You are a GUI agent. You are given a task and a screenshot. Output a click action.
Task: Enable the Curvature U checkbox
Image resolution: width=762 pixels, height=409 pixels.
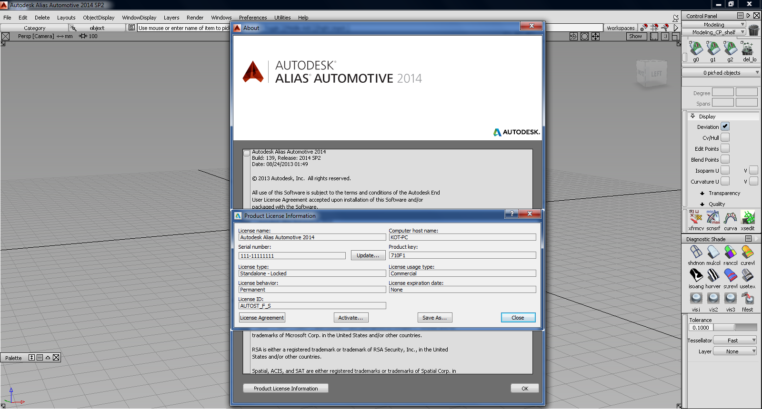[x=725, y=181]
